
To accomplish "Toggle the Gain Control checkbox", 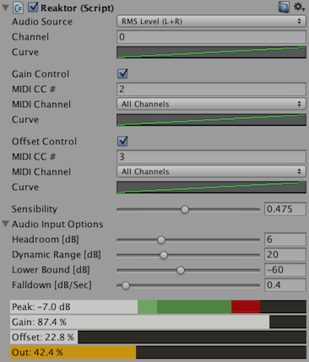I will tap(122, 73).
